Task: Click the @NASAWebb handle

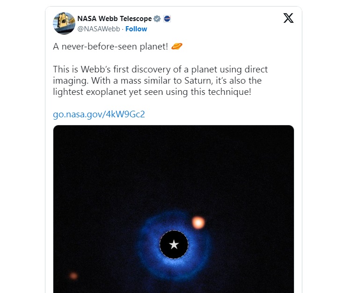Action: [98, 29]
